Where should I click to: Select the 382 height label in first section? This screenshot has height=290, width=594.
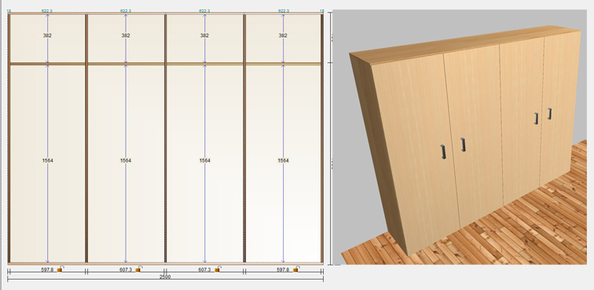click(x=47, y=35)
